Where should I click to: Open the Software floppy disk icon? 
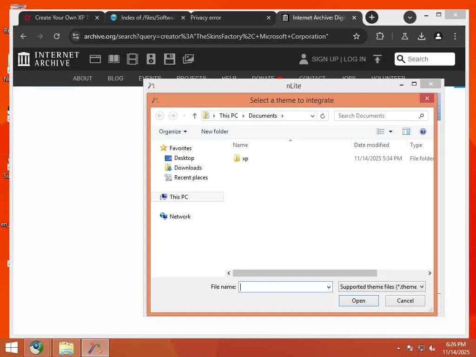coord(169,59)
